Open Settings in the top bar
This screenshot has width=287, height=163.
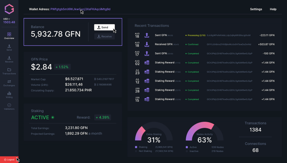click(256, 9)
